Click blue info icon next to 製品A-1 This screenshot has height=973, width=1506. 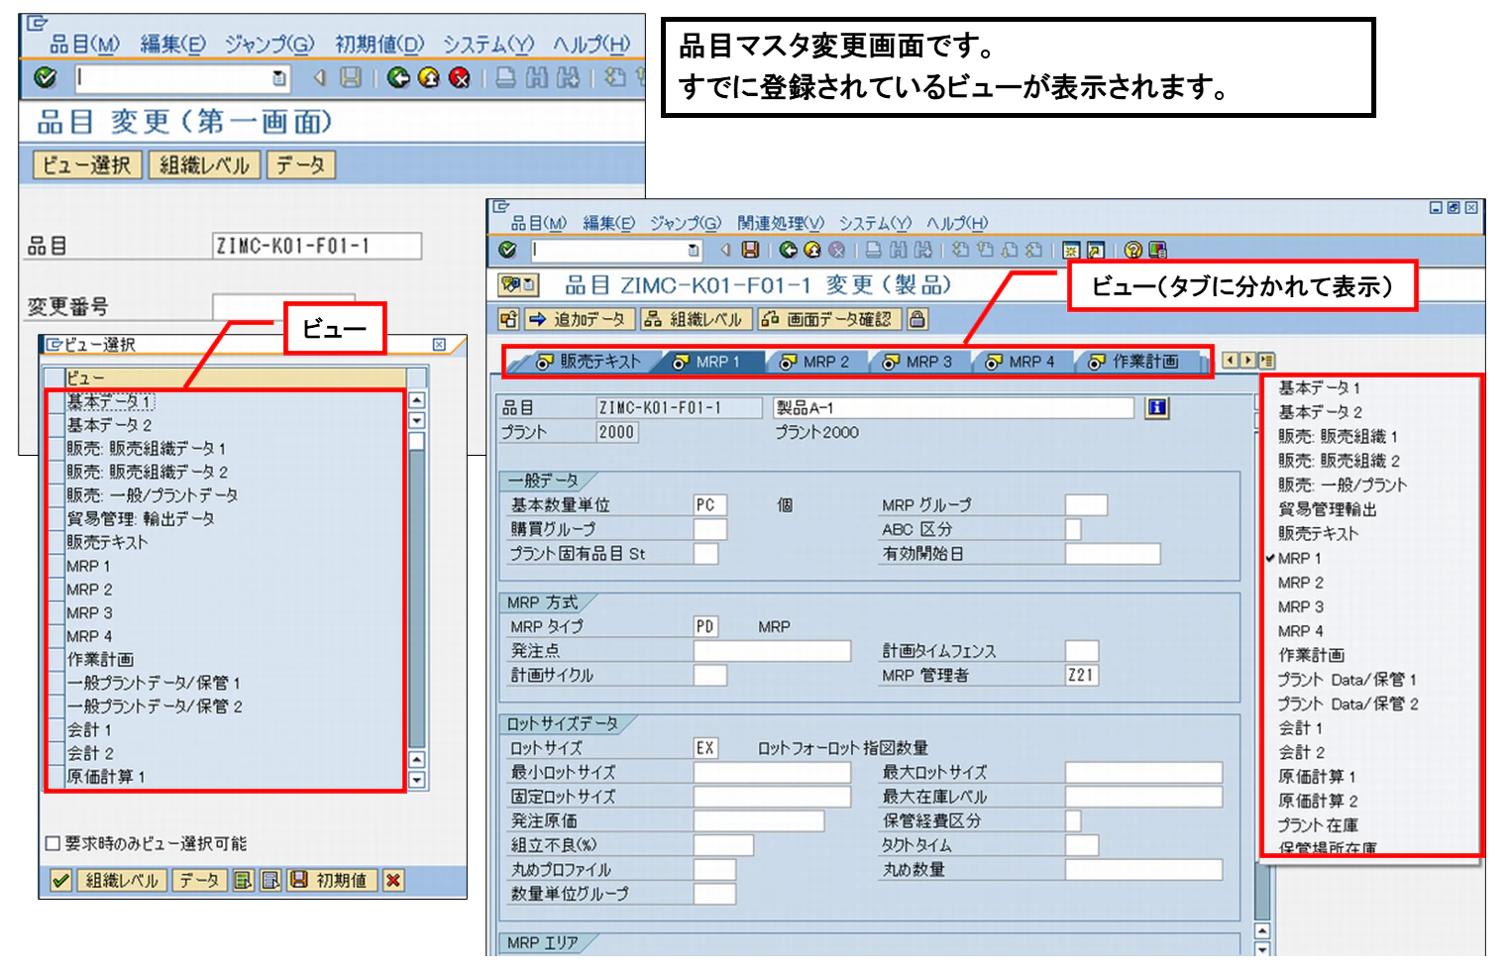click(x=1156, y=407)
